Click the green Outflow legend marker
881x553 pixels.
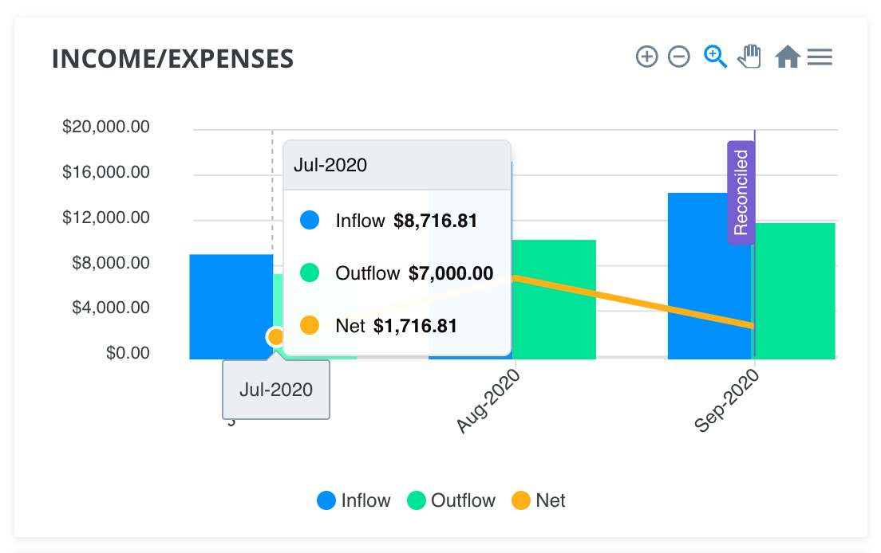click(417, 500)
